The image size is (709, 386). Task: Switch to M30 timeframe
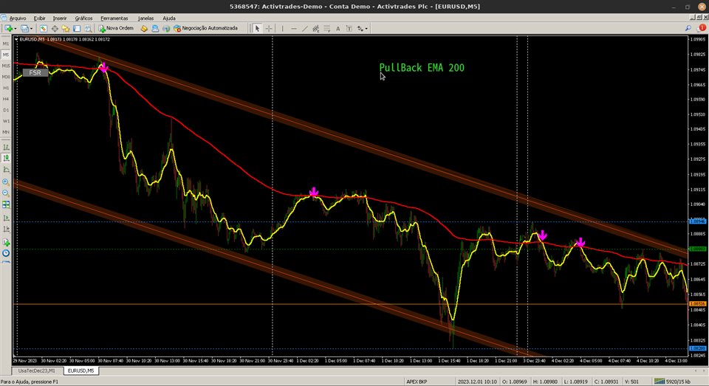pyautogui.click(x=6, y=77)
